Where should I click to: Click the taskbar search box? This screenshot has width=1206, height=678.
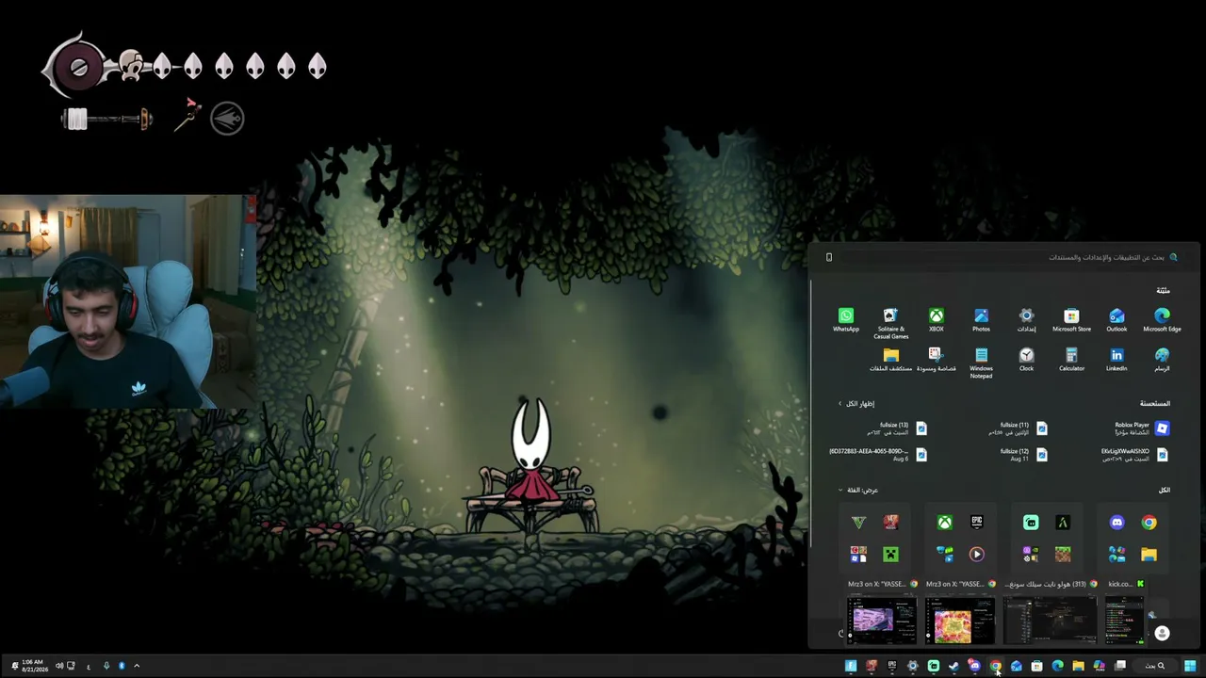tap(1154, 667)
